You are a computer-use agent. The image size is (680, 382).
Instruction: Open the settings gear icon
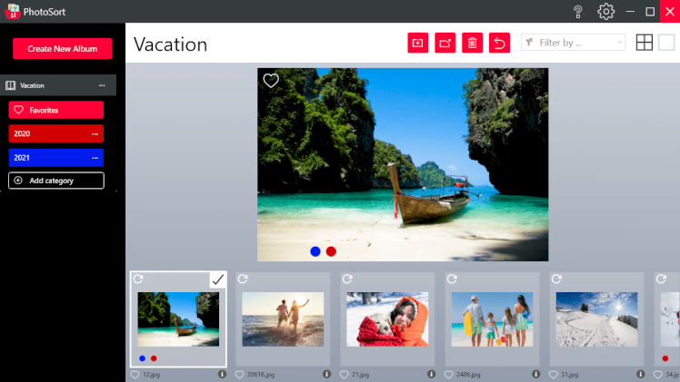605,12
